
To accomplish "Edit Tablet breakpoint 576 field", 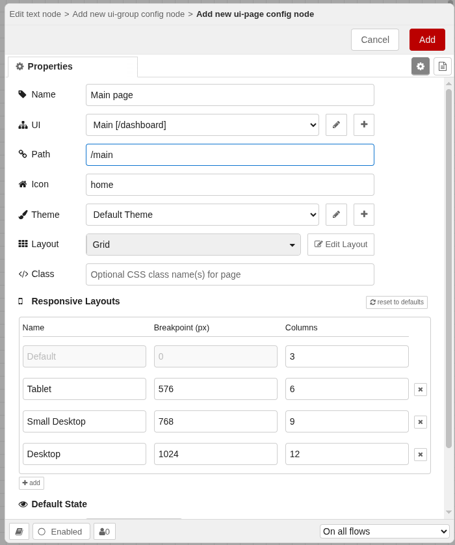I will [216, 389].
